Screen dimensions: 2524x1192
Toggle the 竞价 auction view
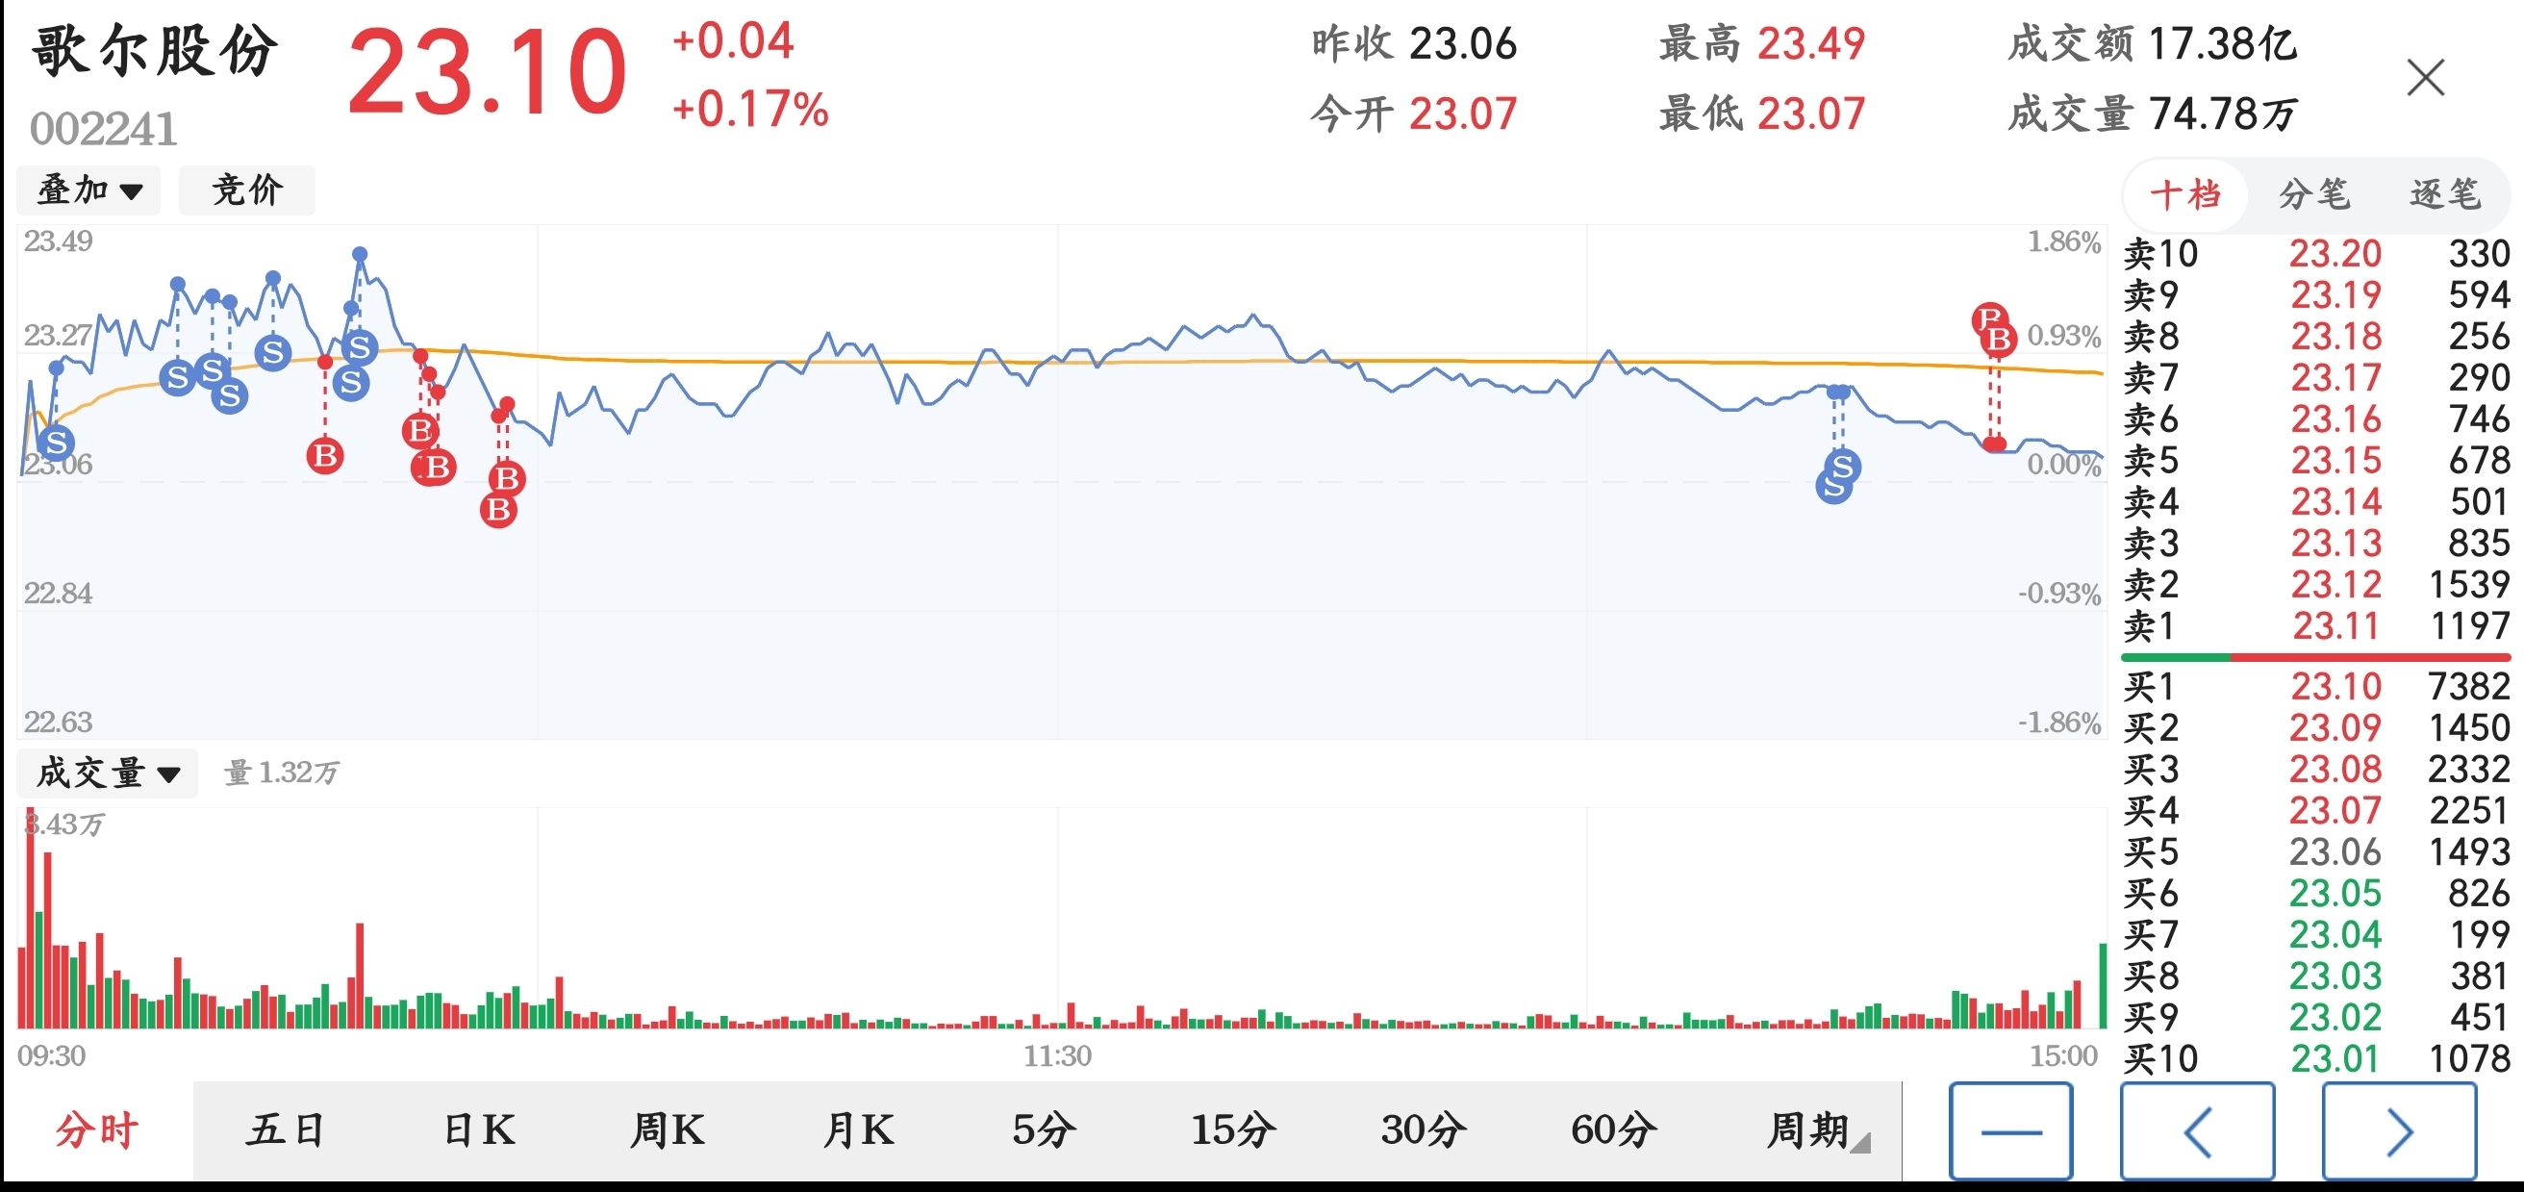[x=247, y=190]
